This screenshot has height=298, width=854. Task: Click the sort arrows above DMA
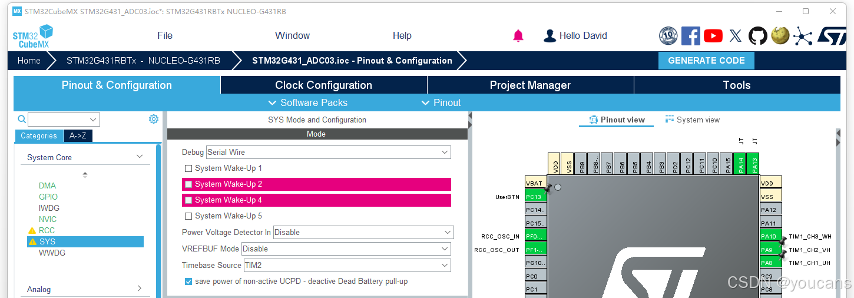(x=85, y=175)
